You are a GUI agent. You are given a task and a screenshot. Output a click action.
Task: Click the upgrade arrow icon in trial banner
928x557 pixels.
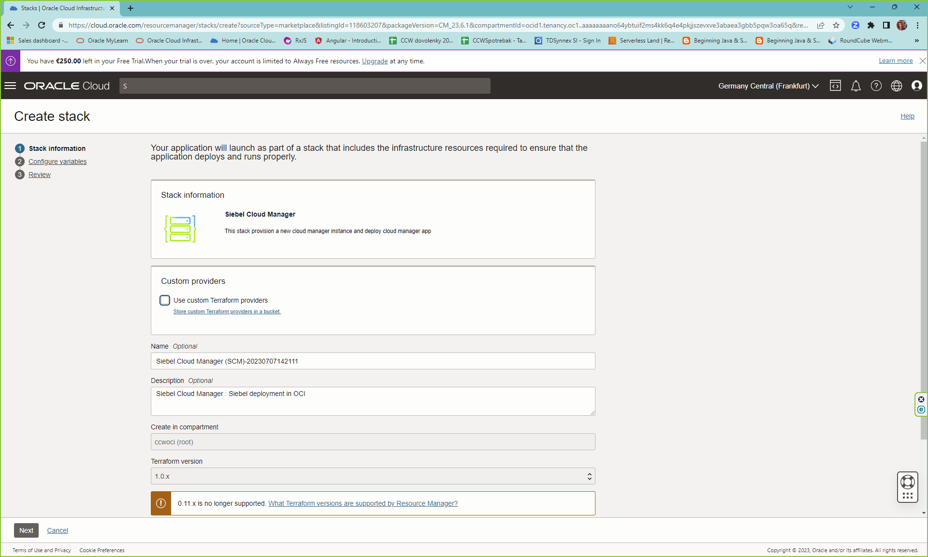click(x=11, y=61)
